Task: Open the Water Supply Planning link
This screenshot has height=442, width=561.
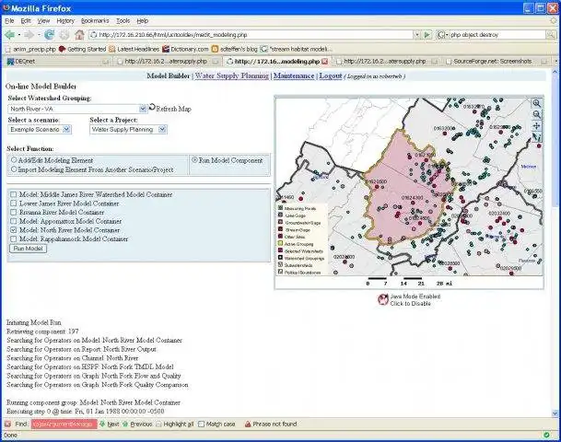Action: tap(232, 76)
